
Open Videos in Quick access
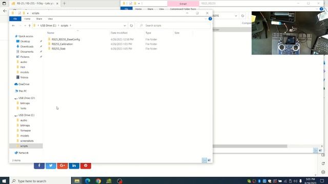(24, 77)
